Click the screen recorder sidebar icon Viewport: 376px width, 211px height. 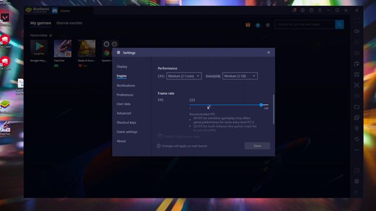pos(357,96)
